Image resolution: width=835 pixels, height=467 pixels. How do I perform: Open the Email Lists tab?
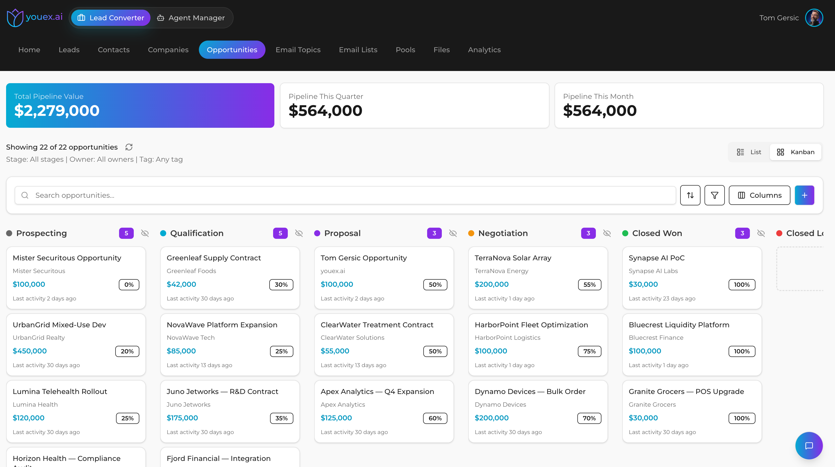358,50
